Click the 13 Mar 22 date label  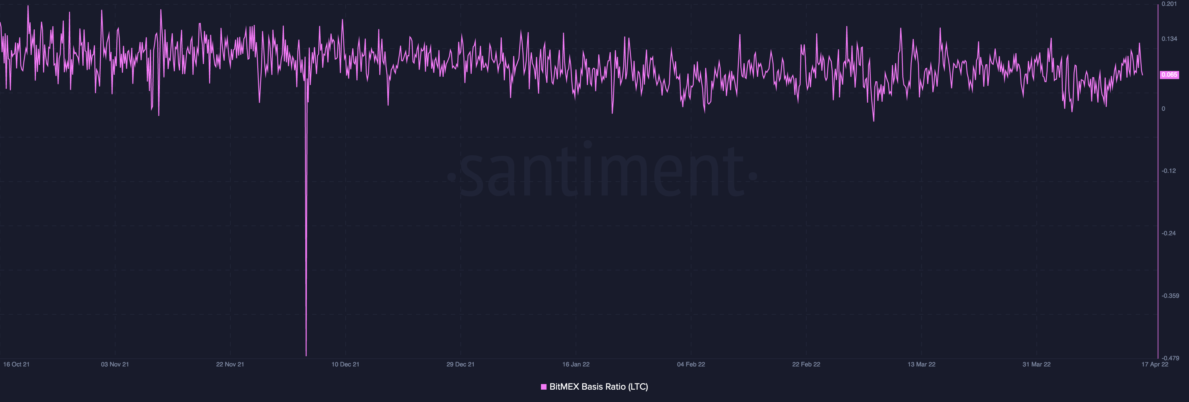click(921, 364)
